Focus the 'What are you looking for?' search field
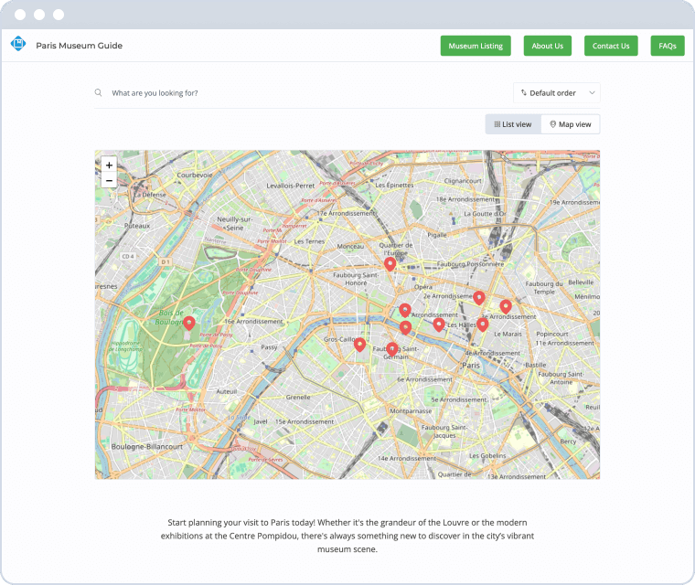695x585 pixels. click(305, 93)
